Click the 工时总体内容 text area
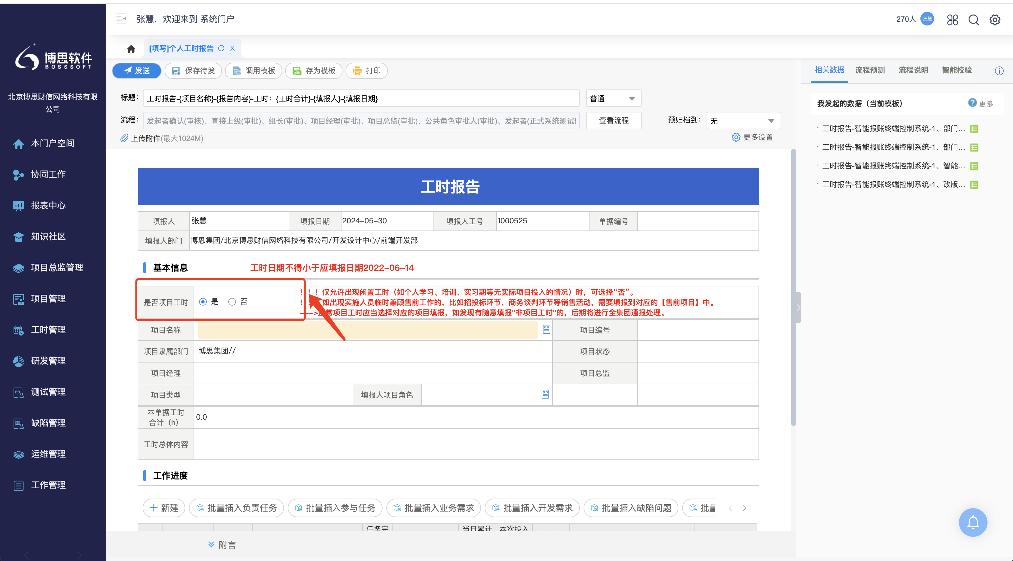Screen dimensions: 1013x561 (476, 444)
